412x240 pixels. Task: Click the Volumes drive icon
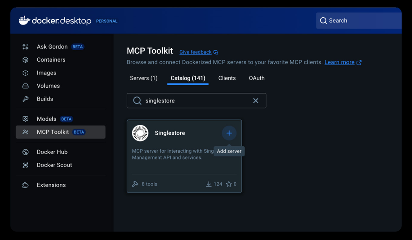[x=25, y=86]
